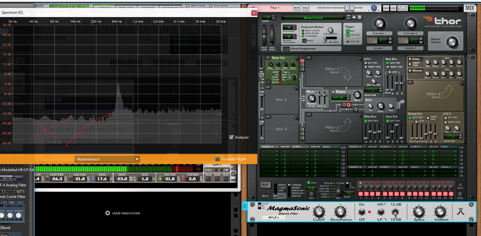
Task: Change pitch bend range with stepper arrows
Action: pos(274,17)
